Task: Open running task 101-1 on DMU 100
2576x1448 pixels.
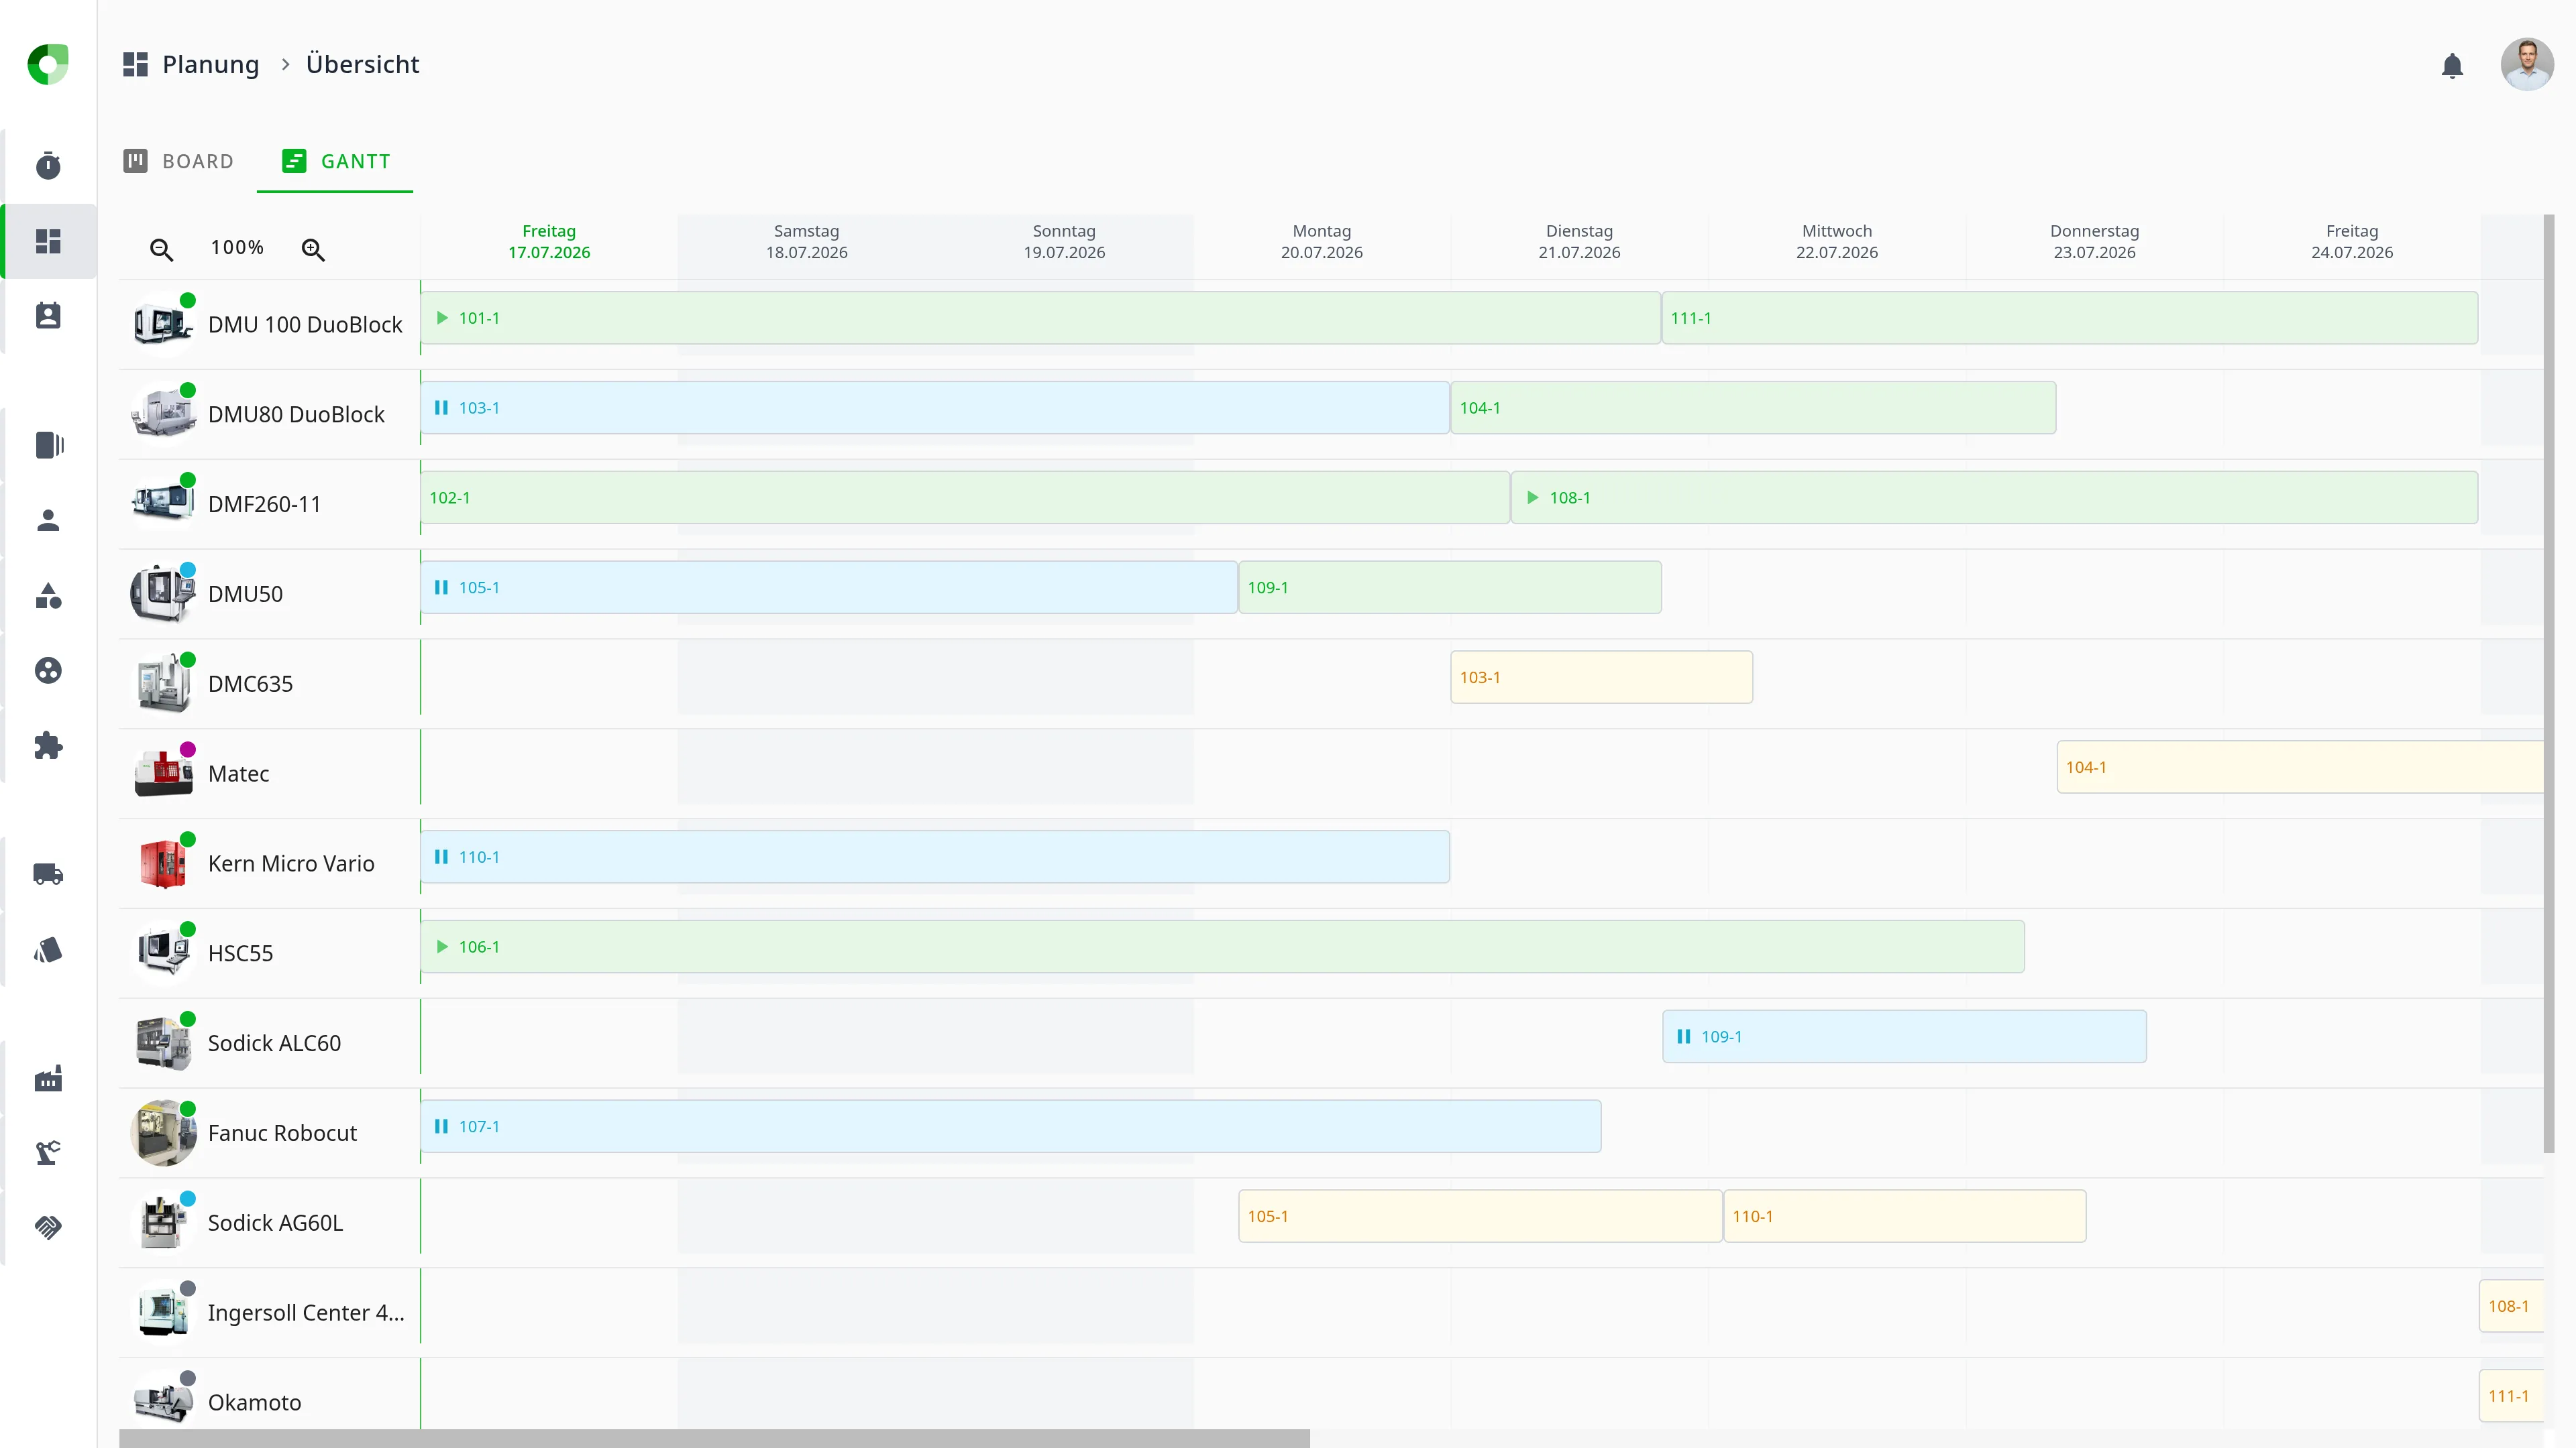Action: (x=1040, y=318)
